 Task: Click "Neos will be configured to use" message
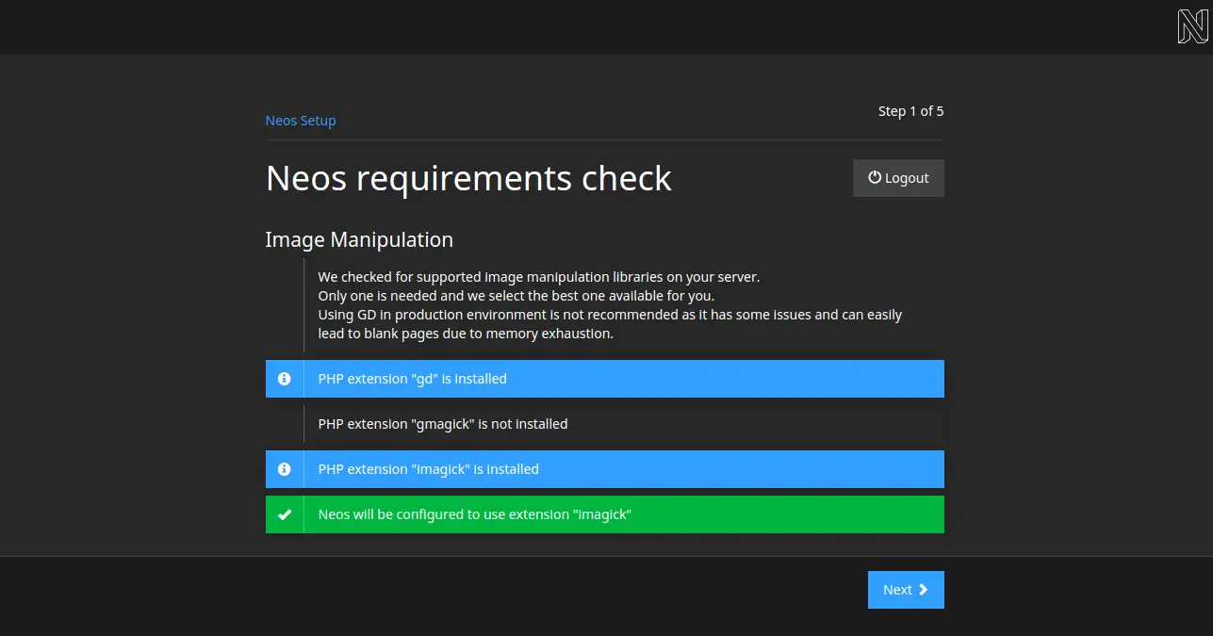pos(605,514)
